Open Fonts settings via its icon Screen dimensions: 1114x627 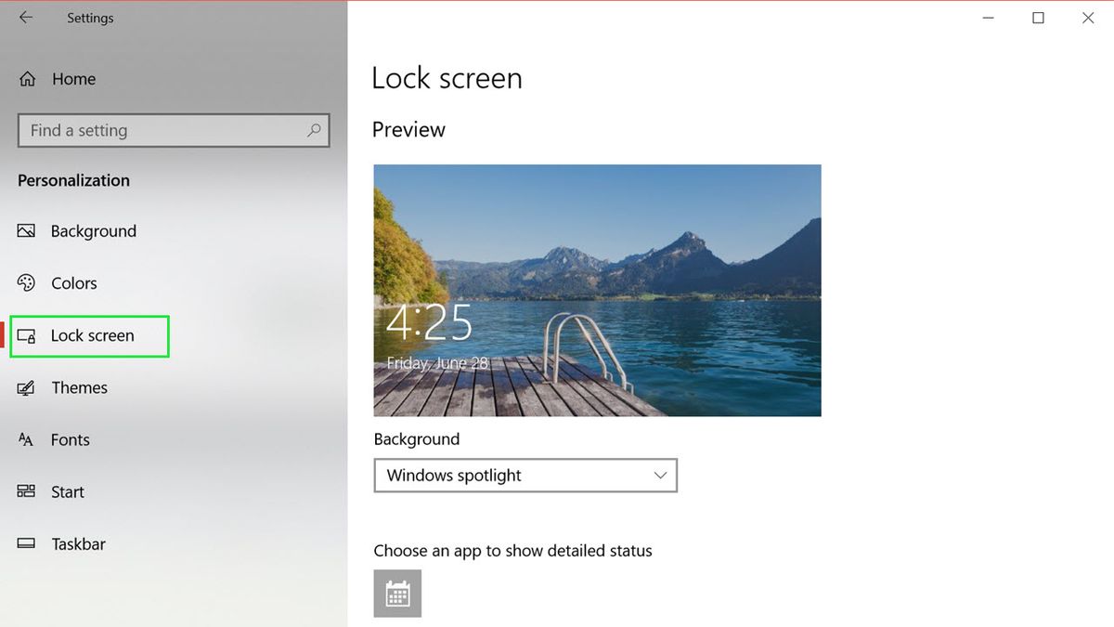(27, 439)
